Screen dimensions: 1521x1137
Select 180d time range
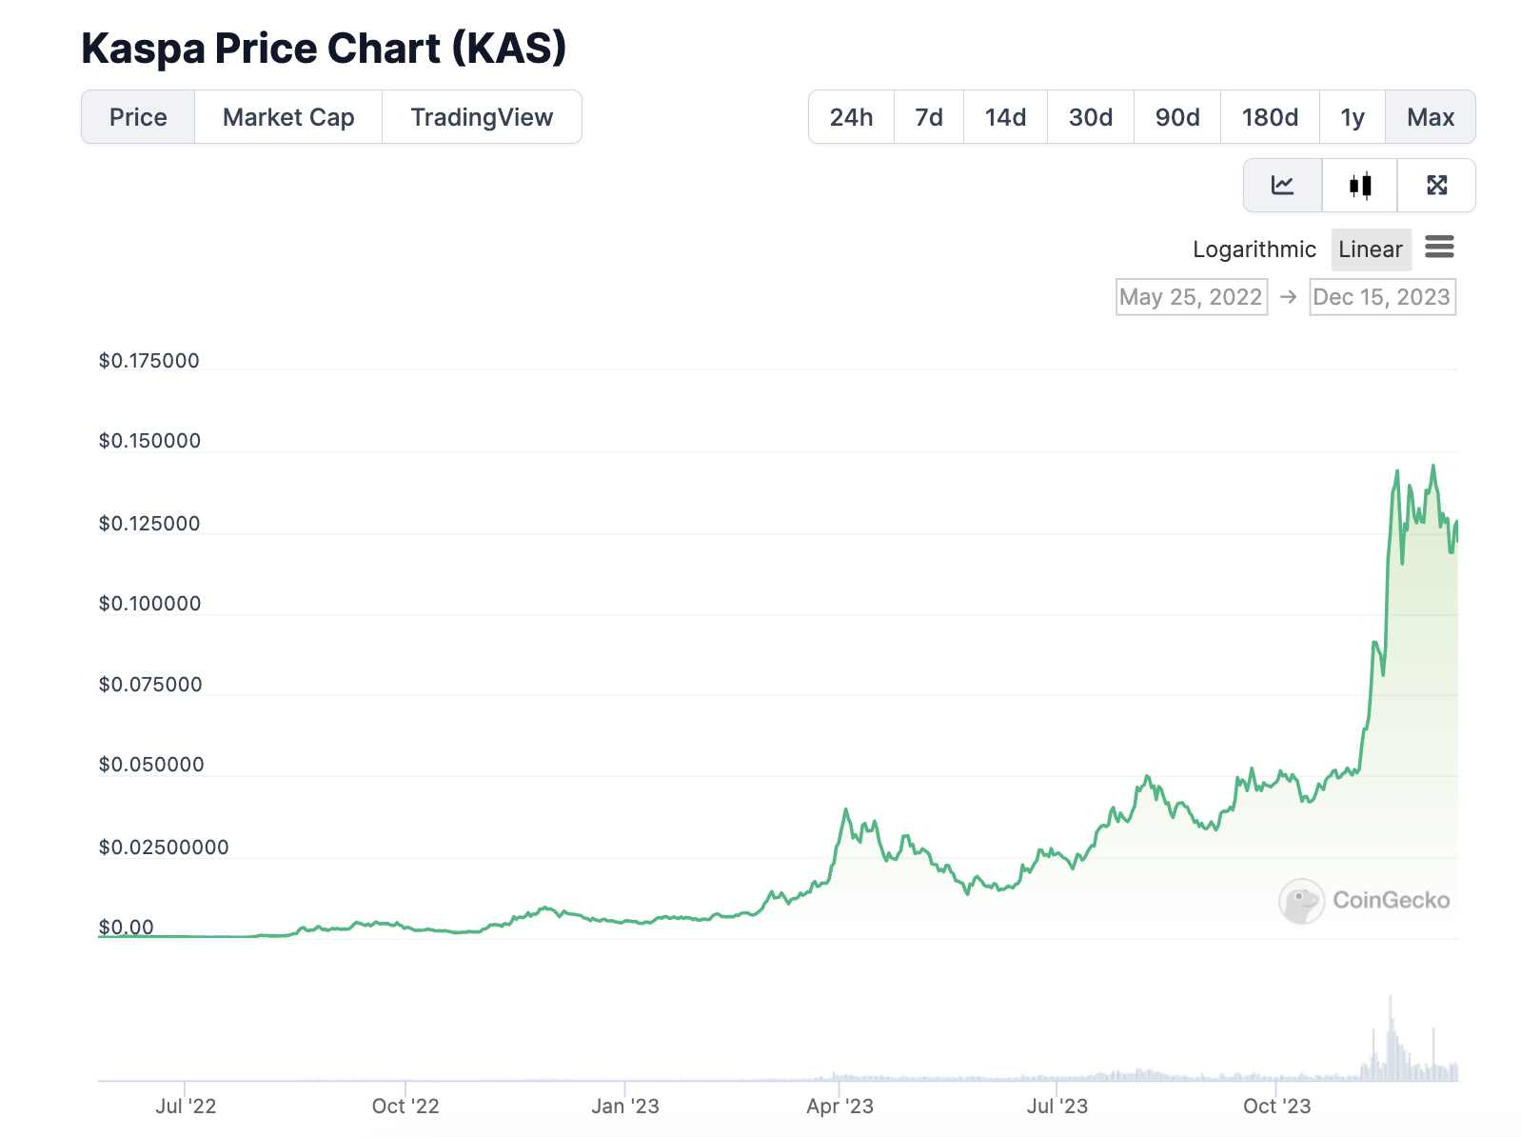[x=1270, y=117]
